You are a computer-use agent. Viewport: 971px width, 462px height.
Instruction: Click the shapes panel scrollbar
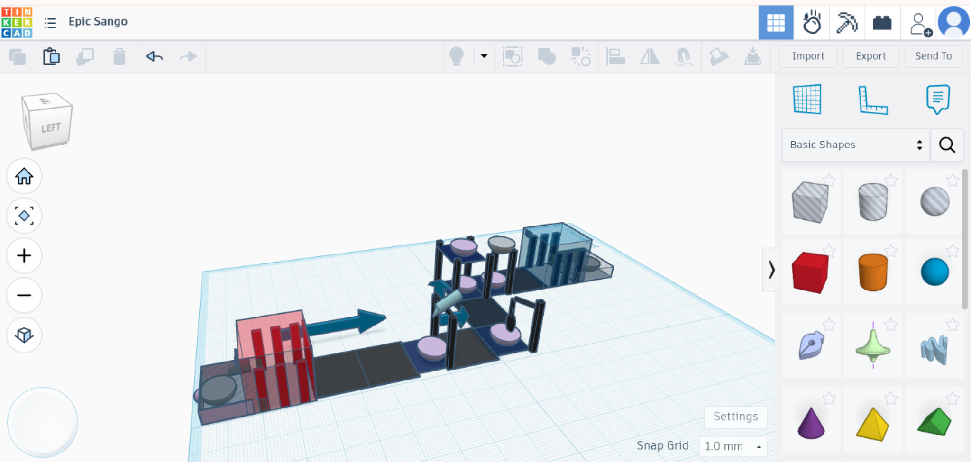pos(964,239)
